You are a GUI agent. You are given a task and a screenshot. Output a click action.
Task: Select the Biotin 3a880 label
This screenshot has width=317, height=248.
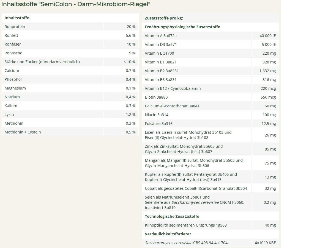(x=156, y=97)
